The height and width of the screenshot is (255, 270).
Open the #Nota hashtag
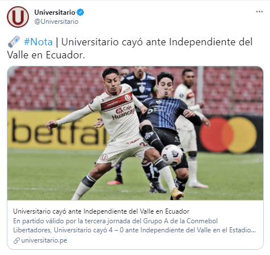[38, 42]
